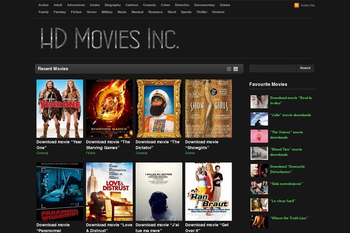
Task: Click Comedy tag under Year One
Action: pos(42,153)
